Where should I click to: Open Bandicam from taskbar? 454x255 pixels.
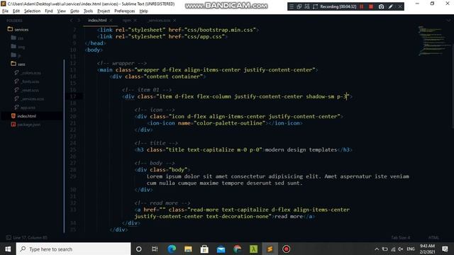point(287,249)
